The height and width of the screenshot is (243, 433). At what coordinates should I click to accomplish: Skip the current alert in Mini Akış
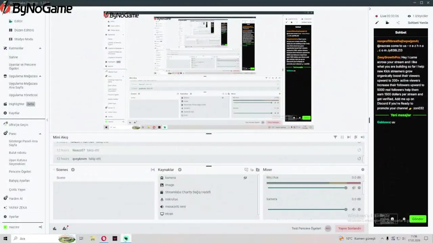(349, 137)
